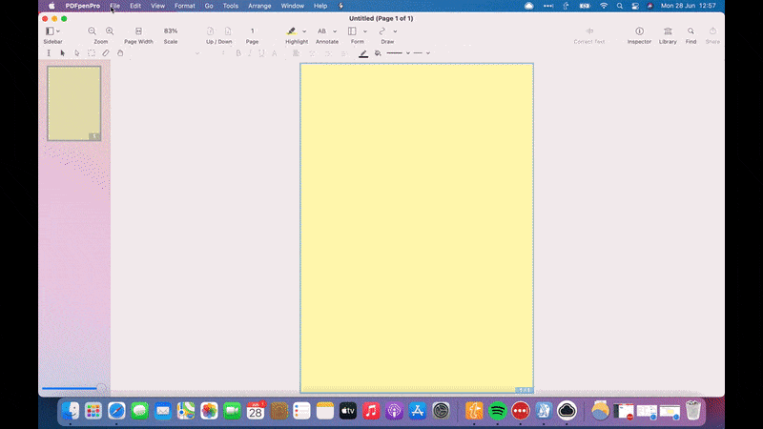Screen dimensions: 763x429
Task: Open the Highlight color dropdown arrow
Action: tap(304, 31)
